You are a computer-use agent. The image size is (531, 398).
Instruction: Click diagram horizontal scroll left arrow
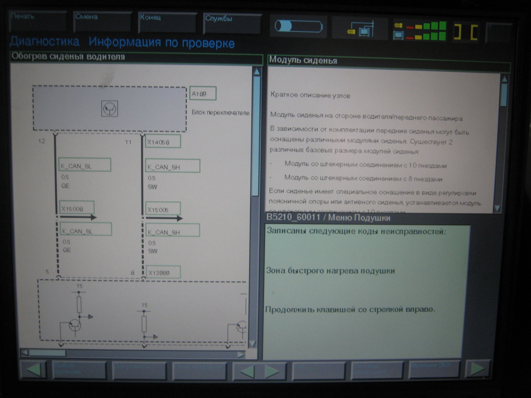25,352
